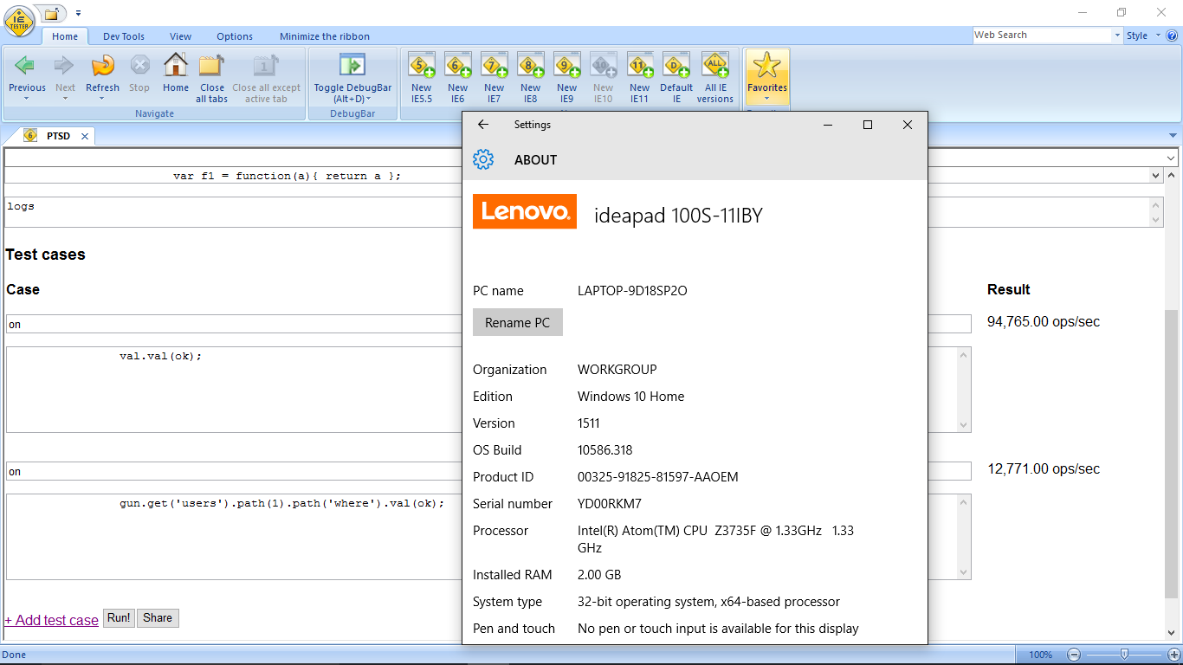Open the IETester application logo menu
The width and height of the screenshot is (1183, 665).
click(x=19, y=21)
